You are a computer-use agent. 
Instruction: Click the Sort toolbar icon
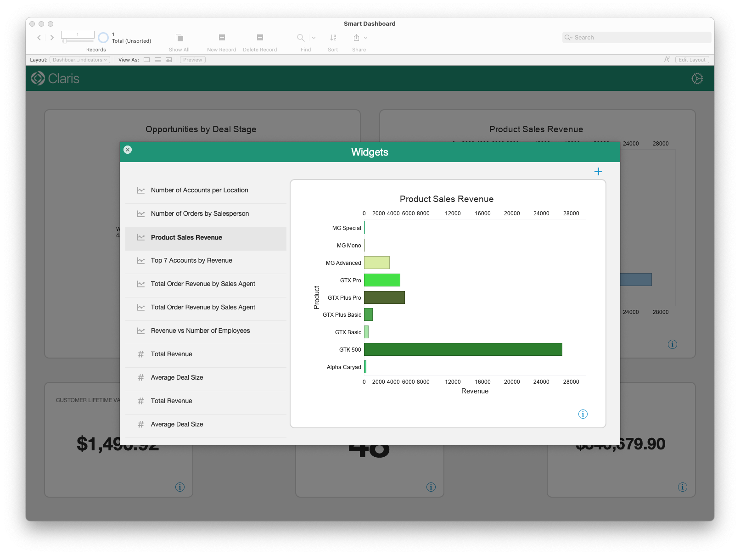(x=333, y=38)
